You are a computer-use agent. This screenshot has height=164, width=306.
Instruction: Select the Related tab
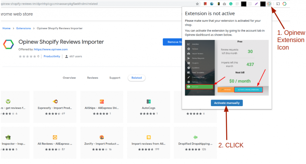point(137,78)
